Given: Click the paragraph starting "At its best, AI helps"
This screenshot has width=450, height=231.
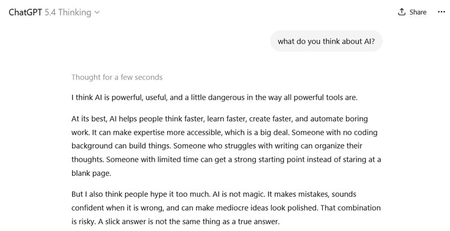Looking at the screenshot, I should click(225, 146).
